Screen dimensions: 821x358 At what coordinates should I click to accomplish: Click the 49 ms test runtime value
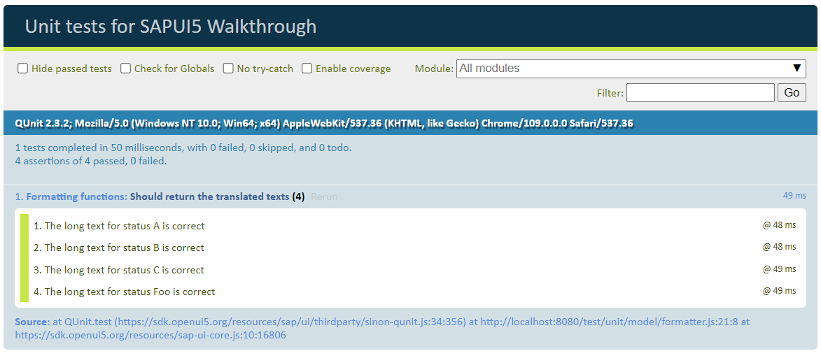click(x=794, y=196)
